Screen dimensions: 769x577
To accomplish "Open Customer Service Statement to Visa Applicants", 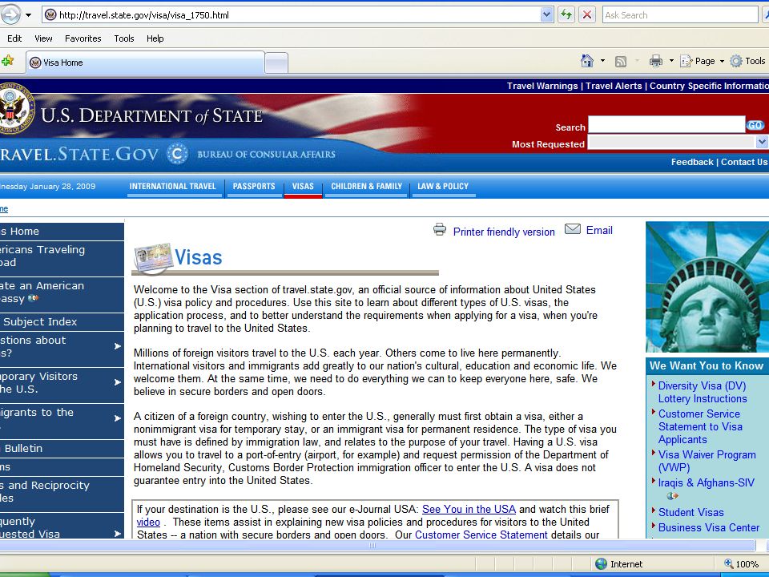I will point(700,426).
